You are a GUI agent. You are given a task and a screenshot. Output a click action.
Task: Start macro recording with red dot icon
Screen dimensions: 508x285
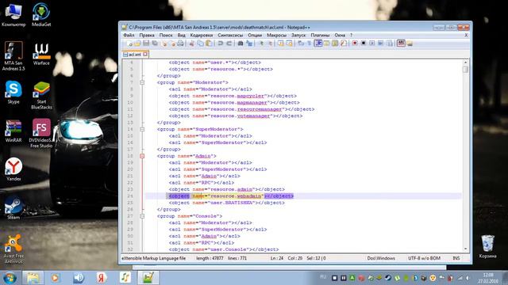[x=355, y=44]
